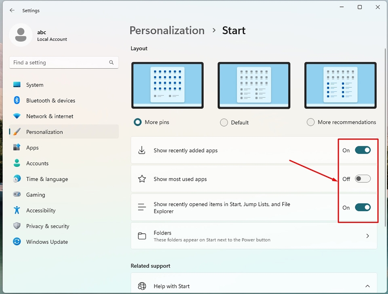Click the Personalization breadcrumb link
Screen dimensions: 388x294
pyautogui.click(x=167, y=30)
